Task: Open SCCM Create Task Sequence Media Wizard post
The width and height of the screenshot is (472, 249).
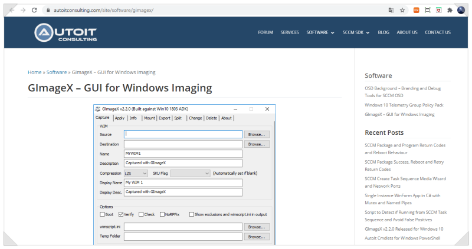Action: point(405,182)
